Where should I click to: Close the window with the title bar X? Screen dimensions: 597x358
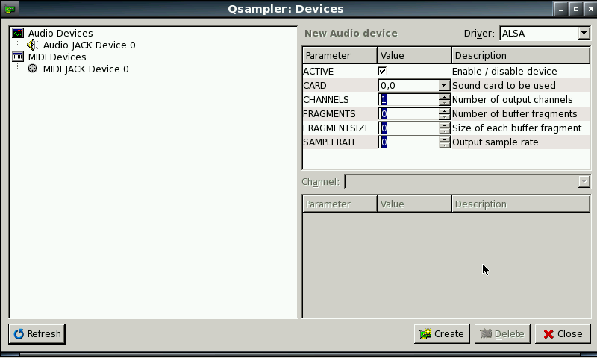click(x=590, y=9)
